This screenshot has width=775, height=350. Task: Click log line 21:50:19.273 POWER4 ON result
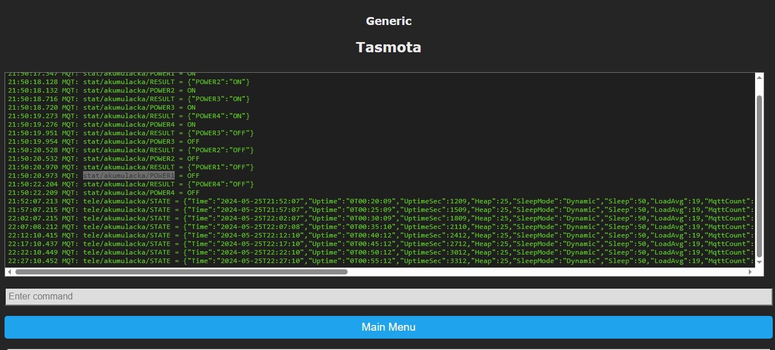click(x=129, y=116)
